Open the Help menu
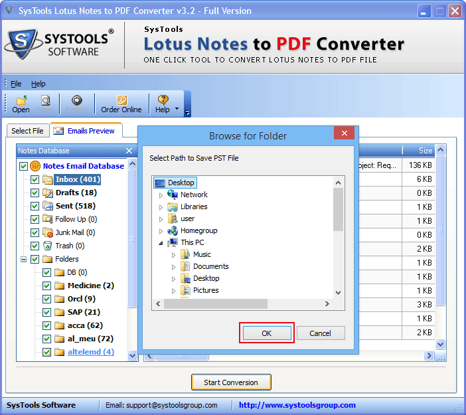Image resolution: width=466 pixels, height=415 pixels. (39, 84)
